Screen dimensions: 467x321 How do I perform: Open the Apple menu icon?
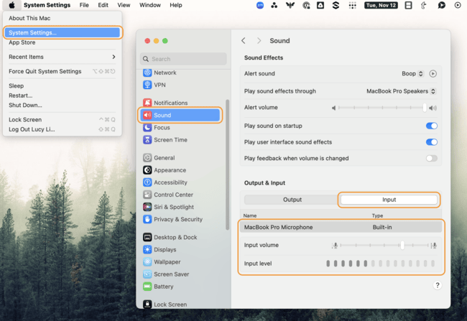click(x=11, y=5)
